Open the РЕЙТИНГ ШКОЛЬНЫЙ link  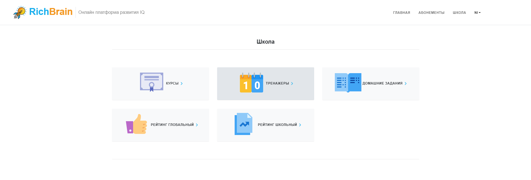(277, 125)
